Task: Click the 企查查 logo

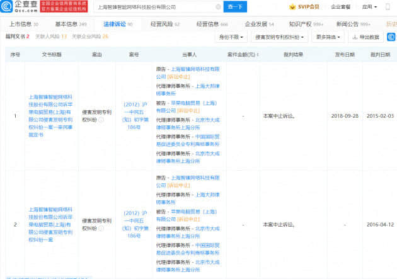Action: click(x=19, y=6)
